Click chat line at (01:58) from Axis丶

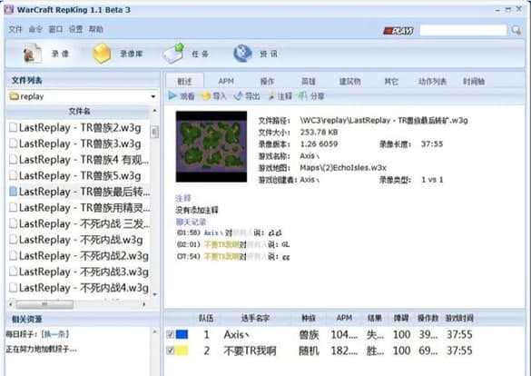(x=230, y=233)
